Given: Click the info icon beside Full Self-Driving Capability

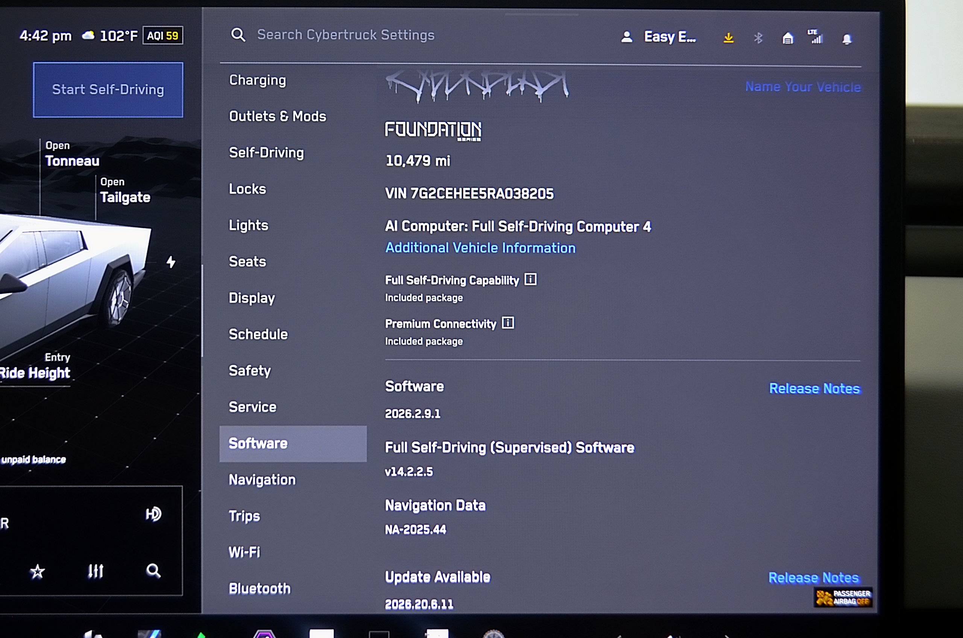Looking at the screenshot, I should (x=530, y=279).
